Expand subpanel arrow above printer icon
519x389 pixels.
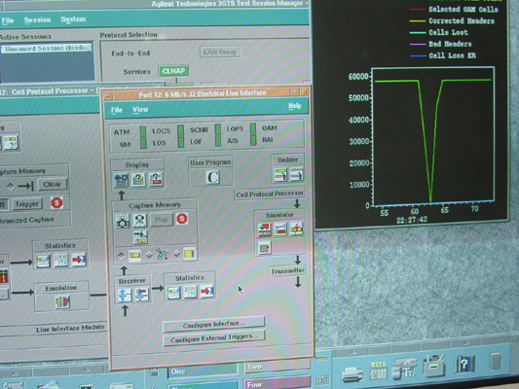point(353,352)
